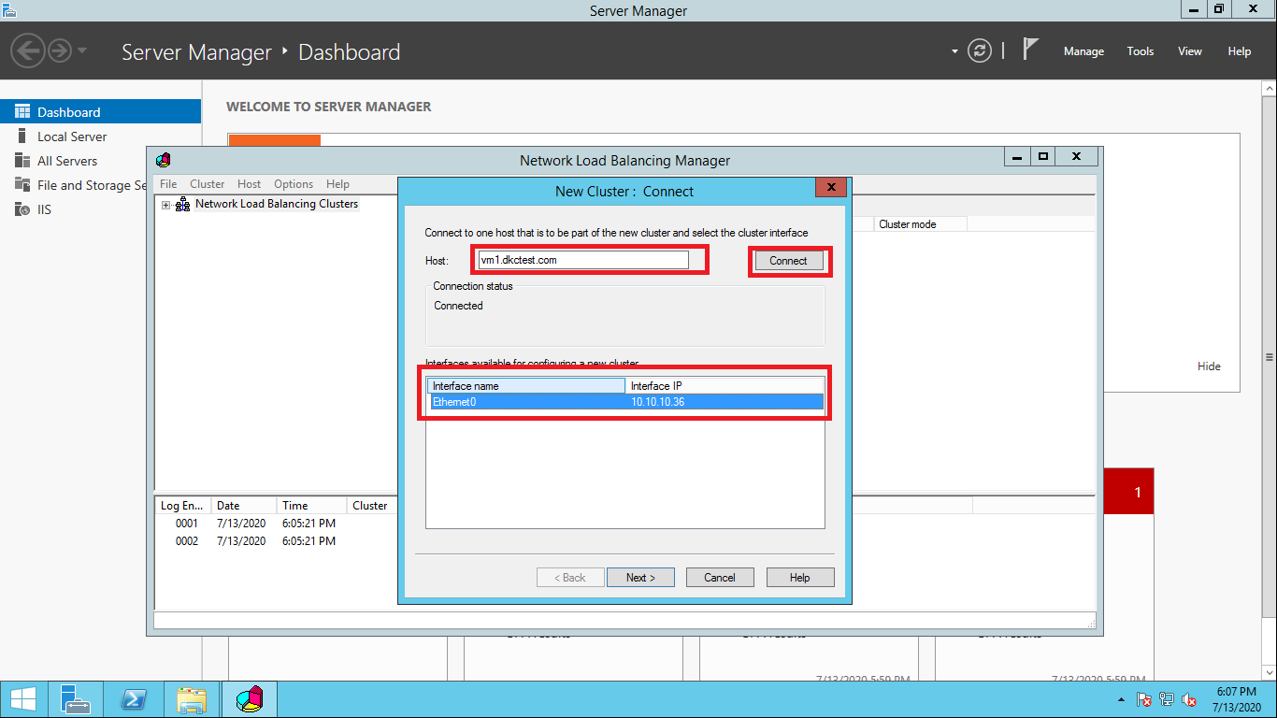
Task: Click the Help button in New Cluster dialog
Action: pos(800,578)
